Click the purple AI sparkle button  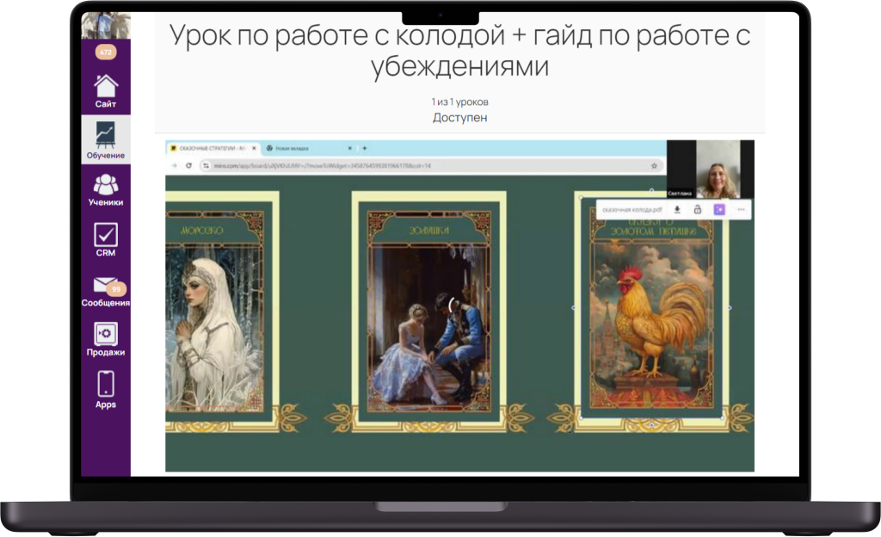coord(719,209)
